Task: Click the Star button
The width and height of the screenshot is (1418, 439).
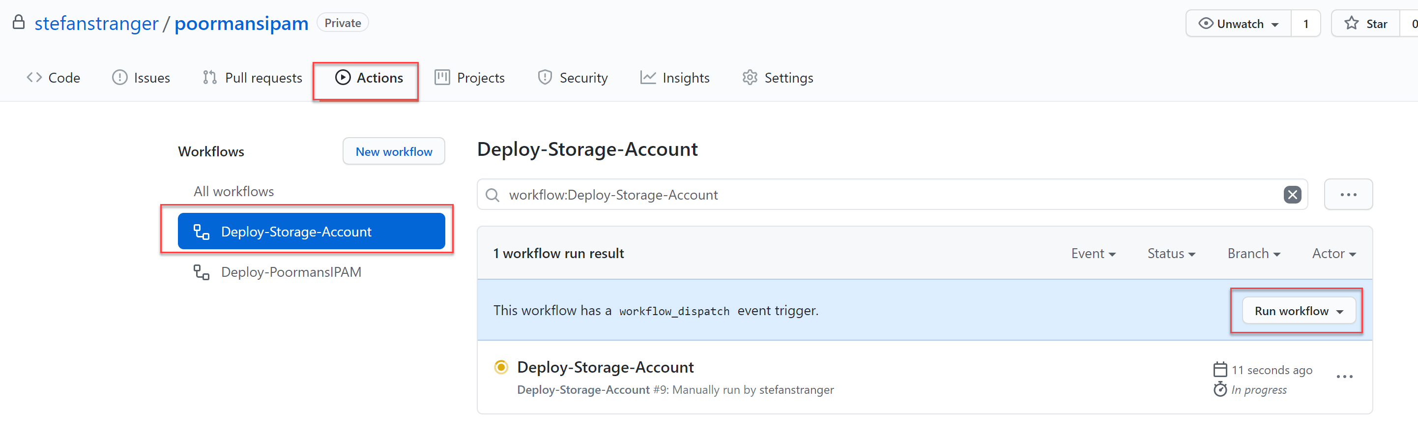Action: [1366, 24]
